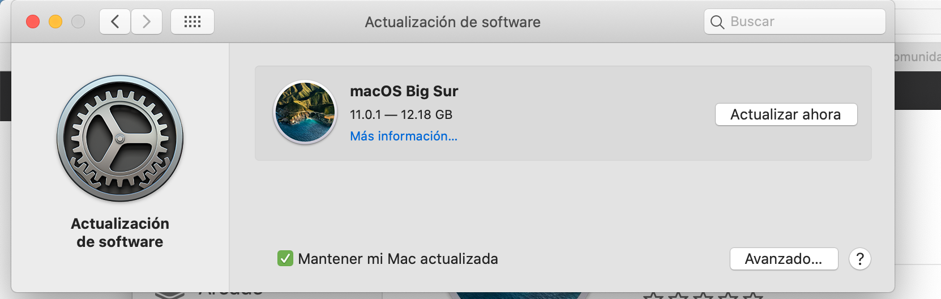
Task: Click the bold label below the gear icon
Action: click(x=120, y=233)
